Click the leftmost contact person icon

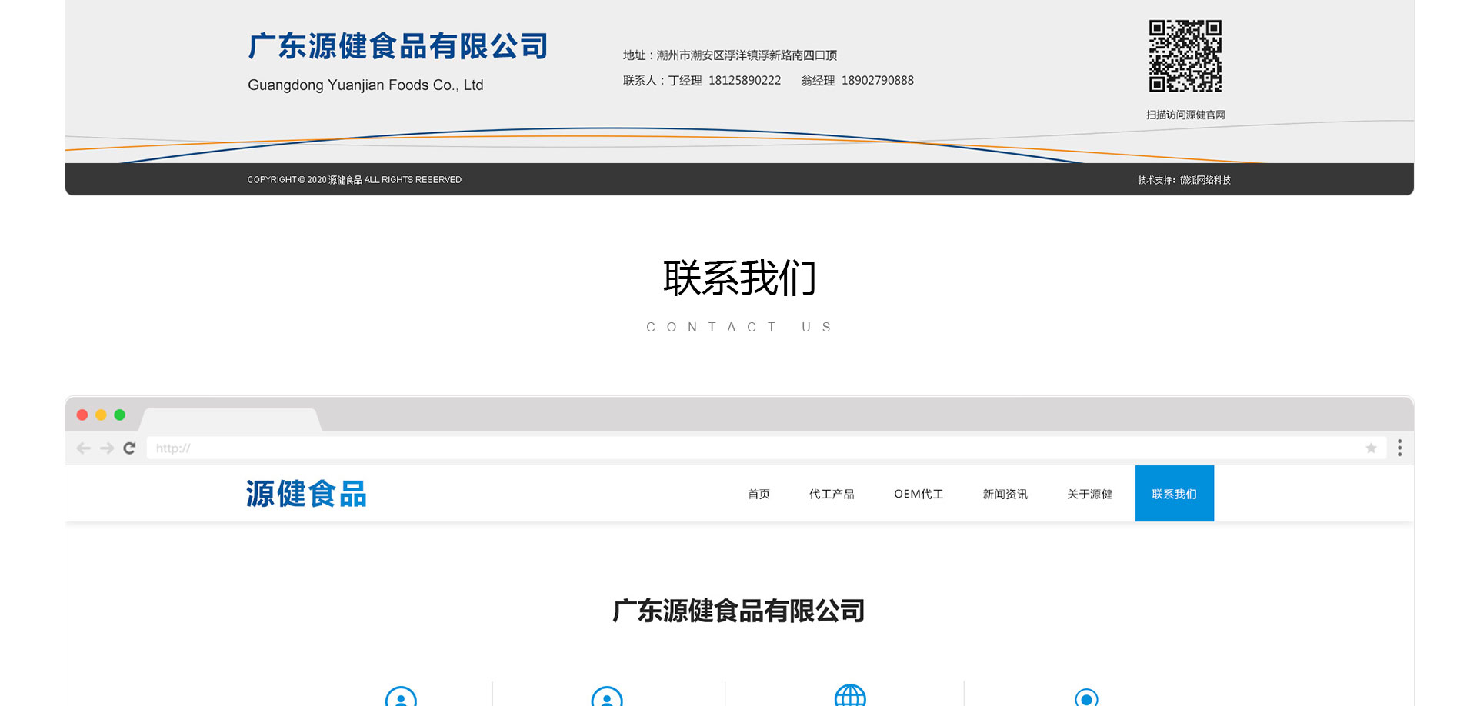(401, 698)
